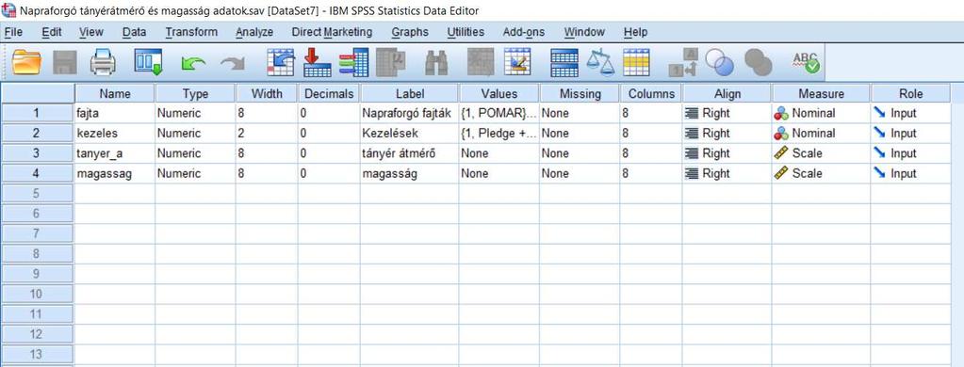
Task: Open the View menu
Action: (91, 32)
